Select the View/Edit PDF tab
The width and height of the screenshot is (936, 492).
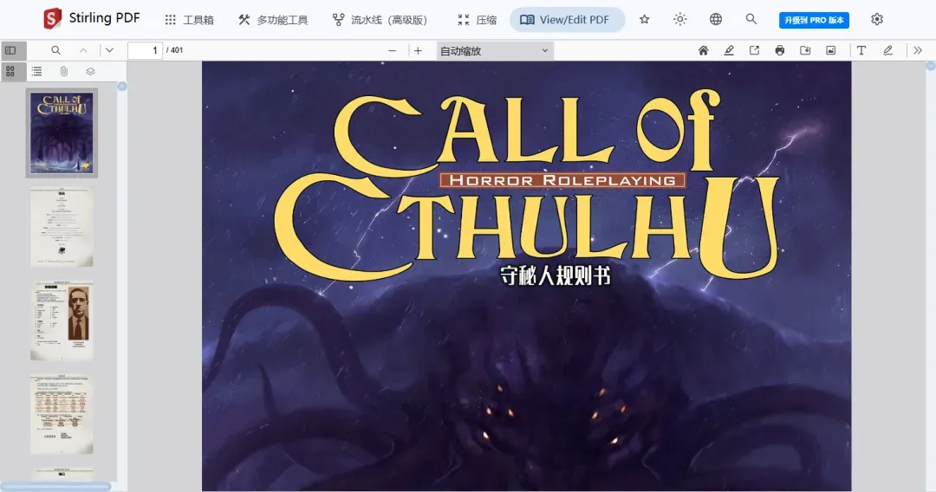click(x=567, y=20)
